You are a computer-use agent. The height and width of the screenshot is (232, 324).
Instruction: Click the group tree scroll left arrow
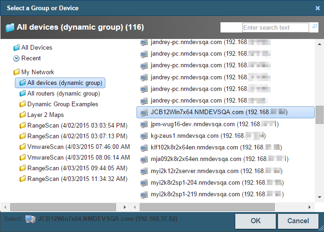[5, 207]
